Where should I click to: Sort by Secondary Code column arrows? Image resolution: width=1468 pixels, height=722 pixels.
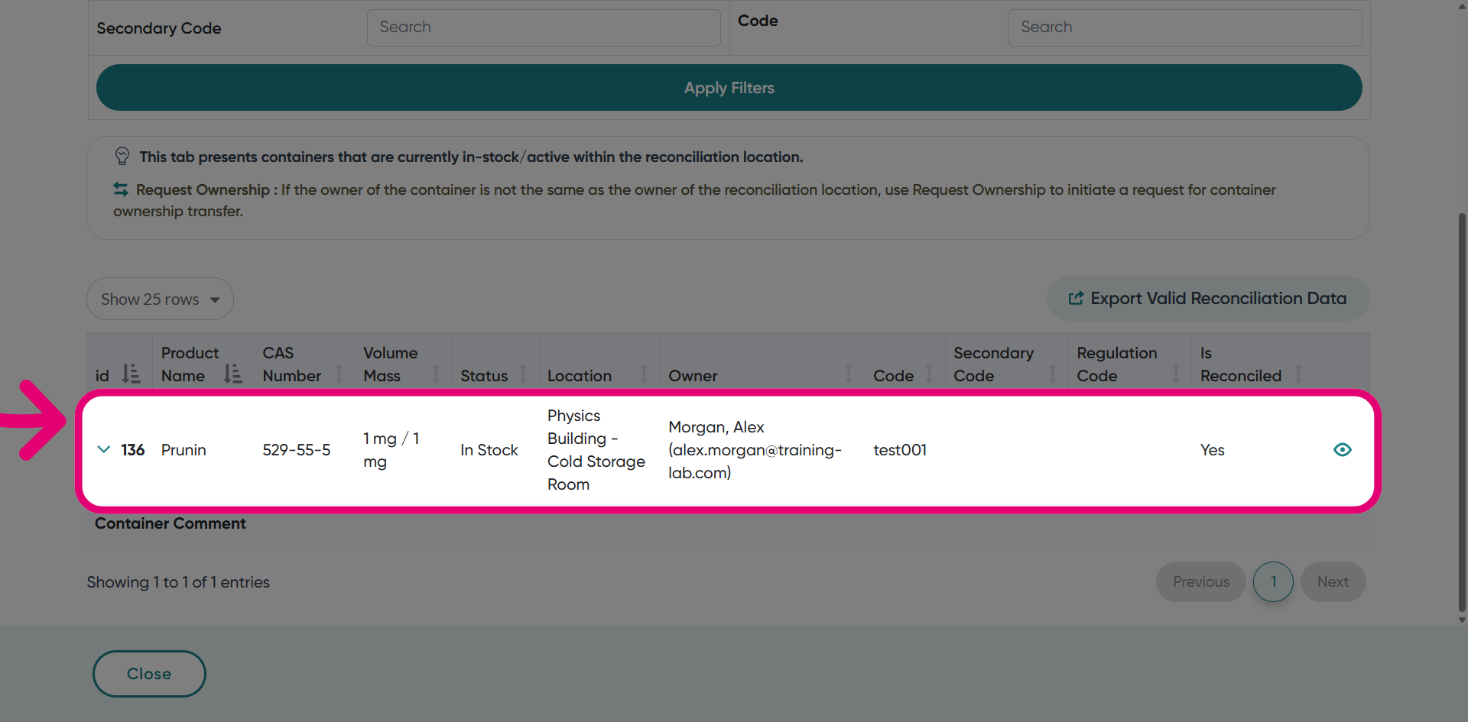[x=1053, y=374]
